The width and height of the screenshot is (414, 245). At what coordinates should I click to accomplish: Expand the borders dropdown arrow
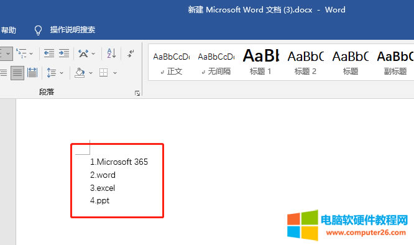pos(115,73)
